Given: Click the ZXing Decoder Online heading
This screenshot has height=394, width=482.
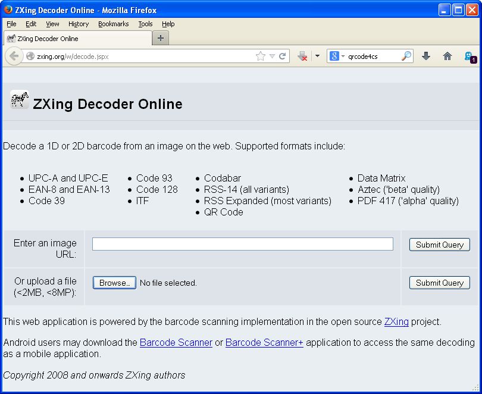Looking at the screenshot, I should (108, 104).
